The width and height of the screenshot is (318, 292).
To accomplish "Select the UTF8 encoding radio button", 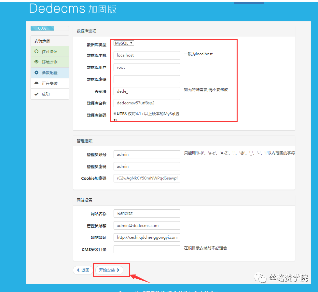I will [x=115, y=114].
